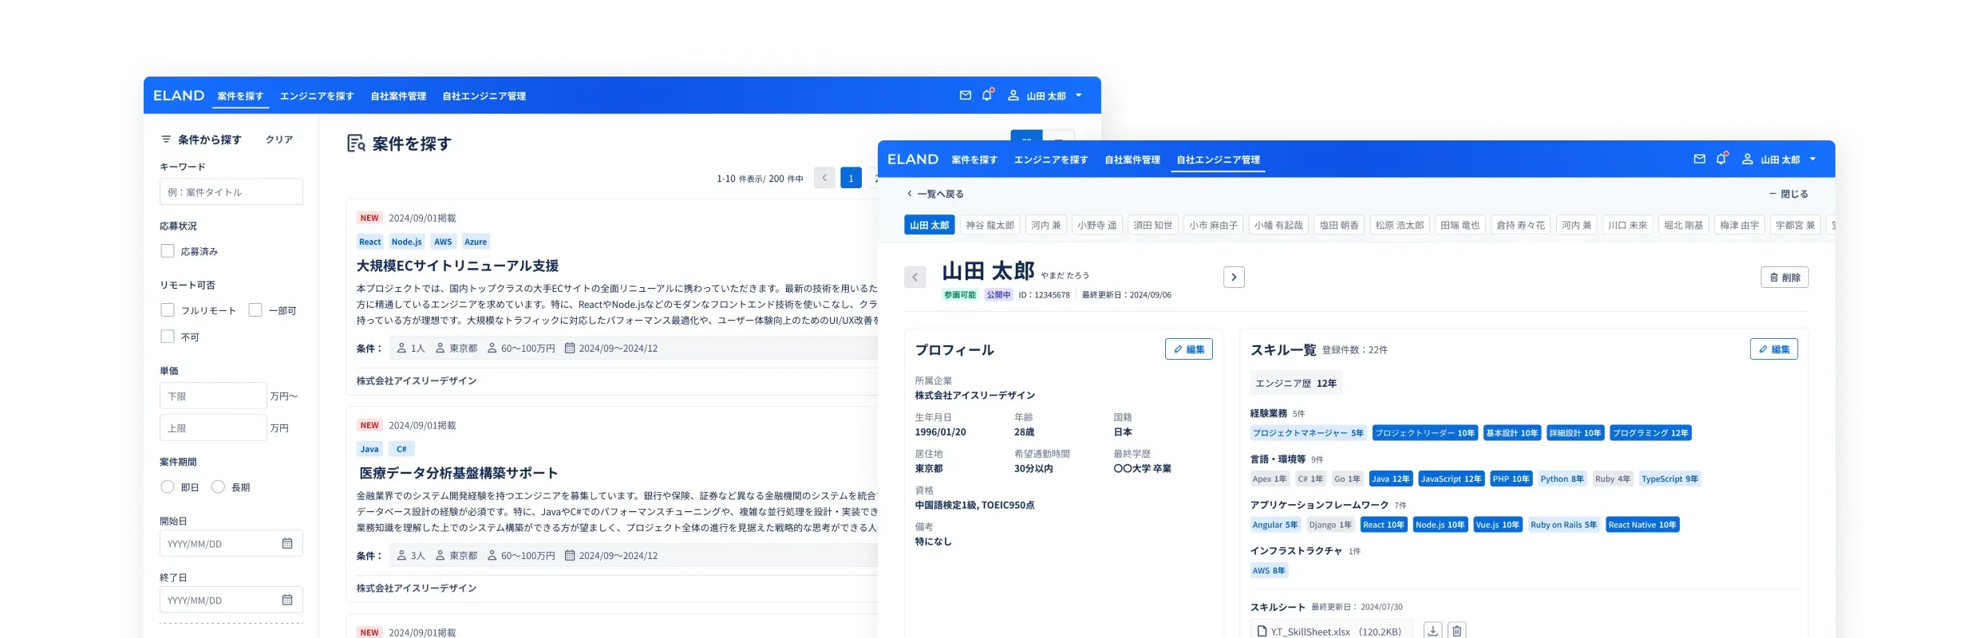The image size is (1979, 638).
Task: Open notification bell in back window header
Action: coord(987,95)
